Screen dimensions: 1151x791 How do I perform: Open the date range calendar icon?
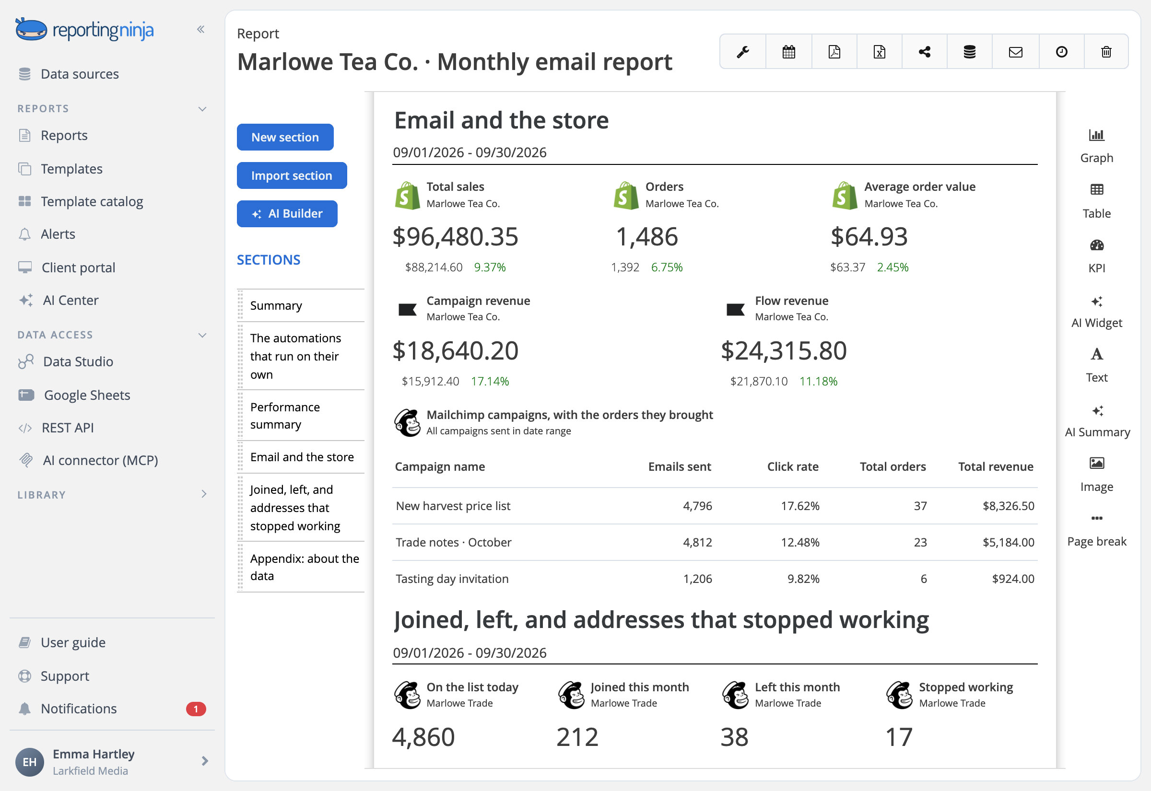pyautogui.click(x=788, y=52)
